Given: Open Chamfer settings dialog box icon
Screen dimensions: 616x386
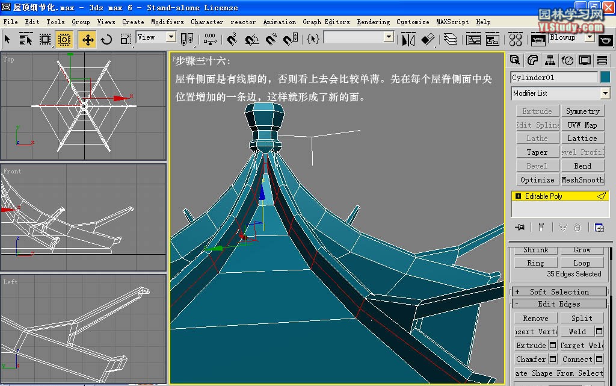Looking at the screenshot, I should [553, 360].
